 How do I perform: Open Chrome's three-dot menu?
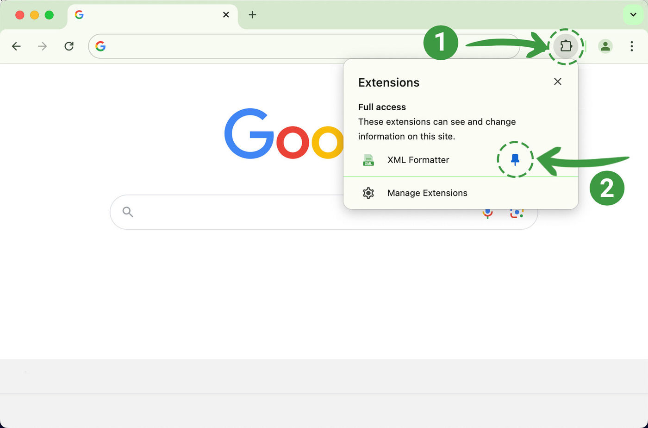[632, 46]
